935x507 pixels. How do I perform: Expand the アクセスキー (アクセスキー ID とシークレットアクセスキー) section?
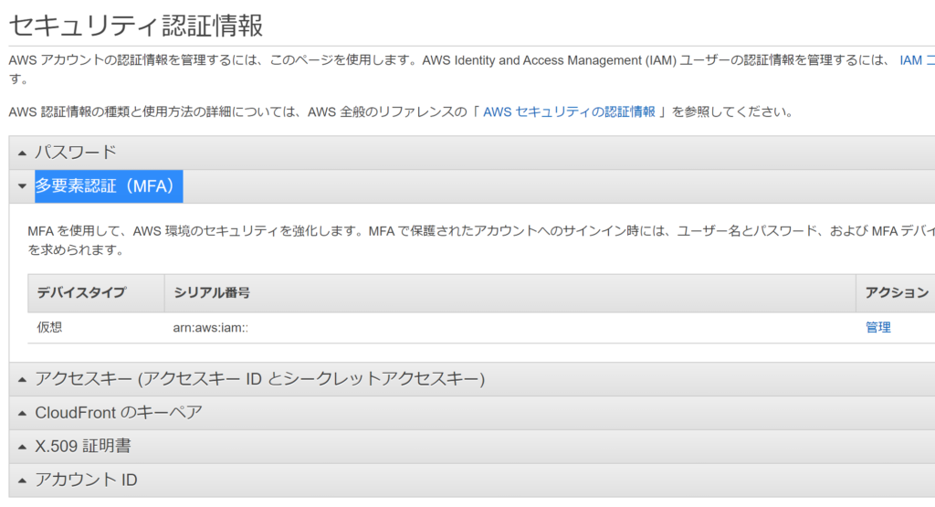259,379
